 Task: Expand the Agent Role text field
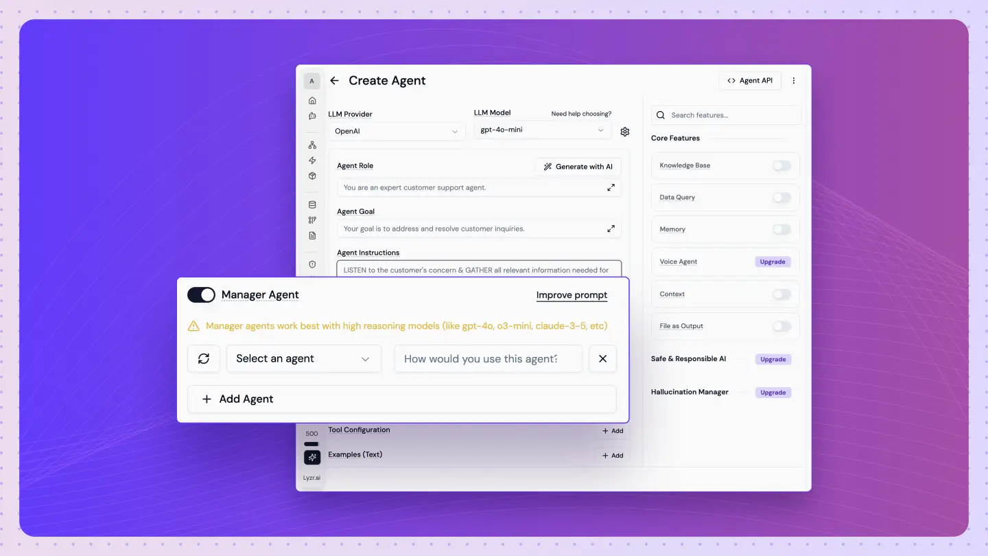click(x=611, y=187)
